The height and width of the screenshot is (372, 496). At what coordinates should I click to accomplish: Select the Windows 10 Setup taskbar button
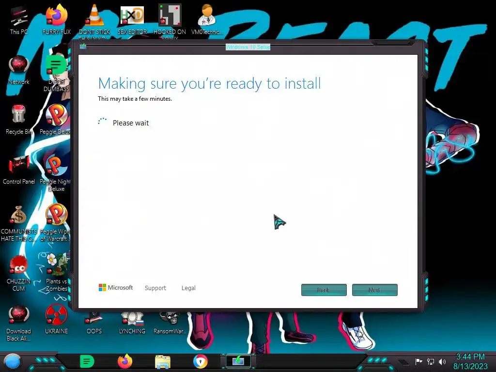[238, 361]
